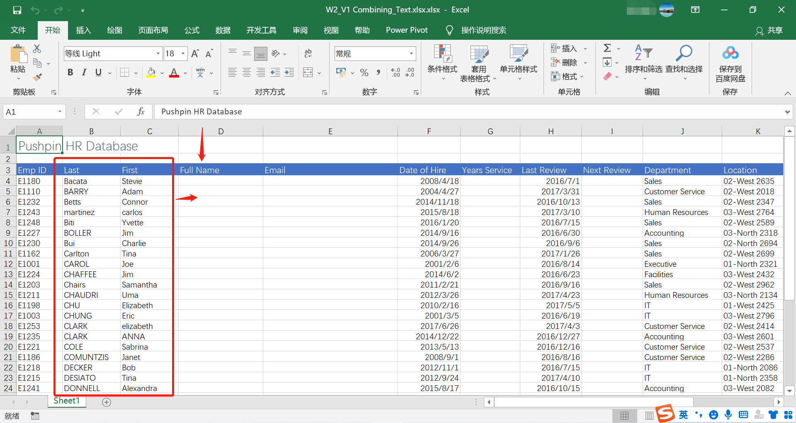This screenshot has width=796, height=423.
Task: Toggle bold formatting
Action: click(x=70, y=72)
